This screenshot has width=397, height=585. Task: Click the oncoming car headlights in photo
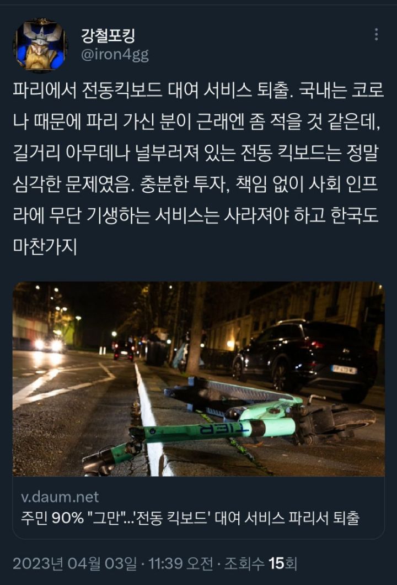pos(49,345)
